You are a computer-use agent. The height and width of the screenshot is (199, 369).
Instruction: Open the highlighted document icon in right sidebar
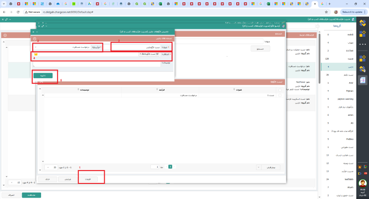click(x=363, y=80)
